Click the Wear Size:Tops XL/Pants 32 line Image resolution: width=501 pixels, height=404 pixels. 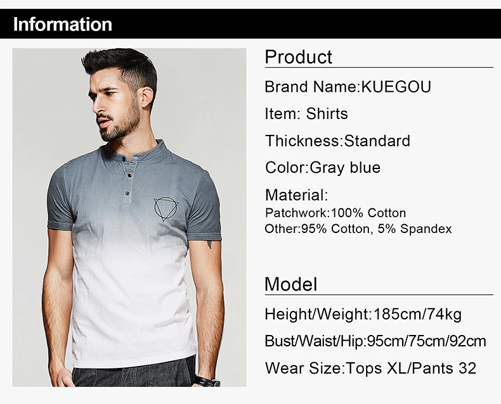tap(370, 369)
